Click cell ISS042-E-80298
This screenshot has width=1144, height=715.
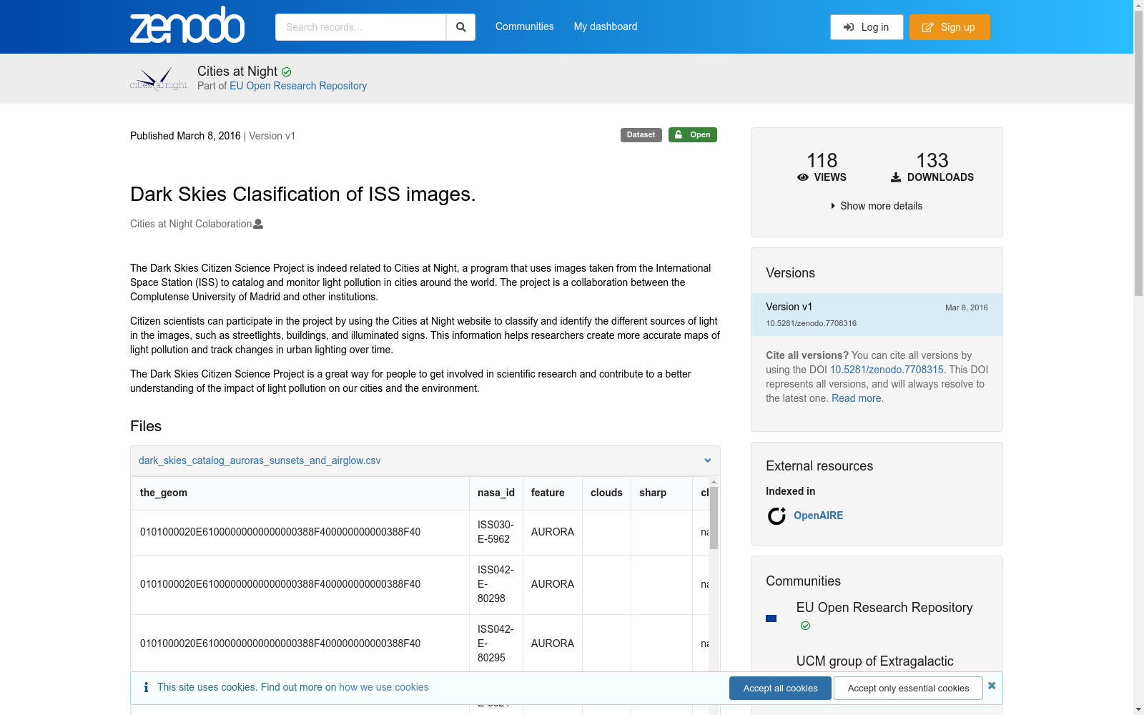click(495, 584)
